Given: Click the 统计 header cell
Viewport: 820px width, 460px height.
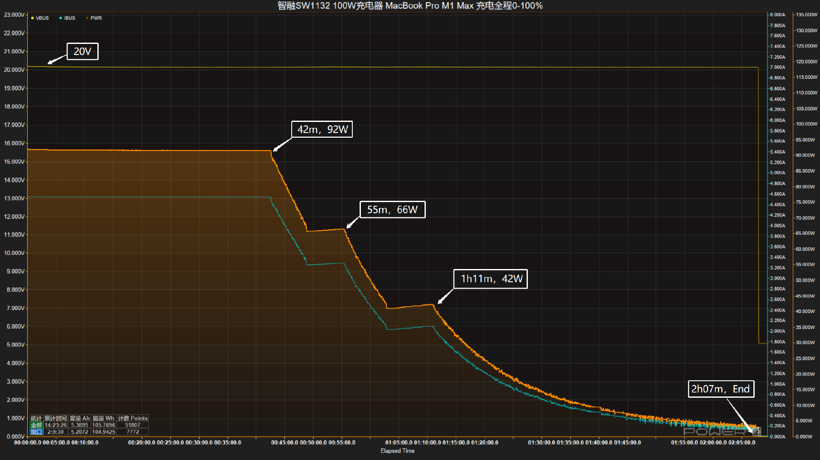Looking at the screenshot, I should coord(36,418).
